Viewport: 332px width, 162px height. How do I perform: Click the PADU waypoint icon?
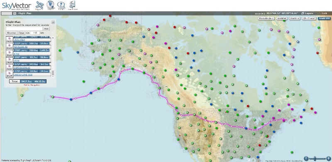pos(10,39)
